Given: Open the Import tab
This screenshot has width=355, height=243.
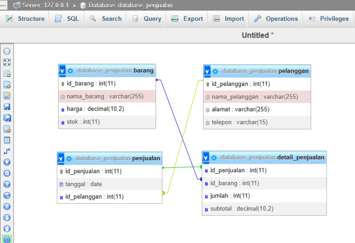Looking at the screenshot, I should click(228, 19).
